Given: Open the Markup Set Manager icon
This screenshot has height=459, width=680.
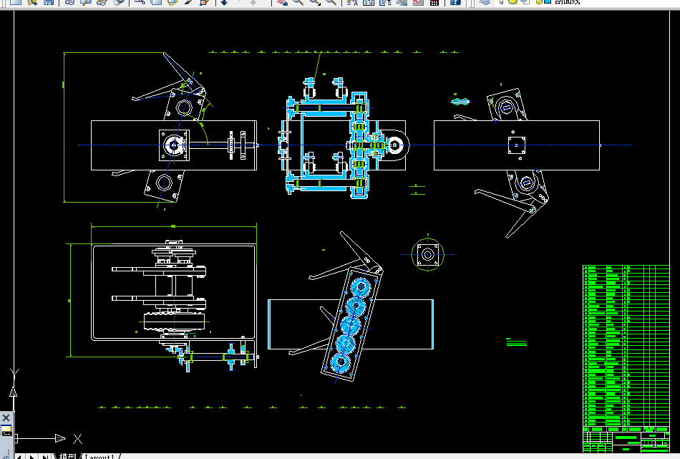Looking at the screenshot, I should coord(417,1).
